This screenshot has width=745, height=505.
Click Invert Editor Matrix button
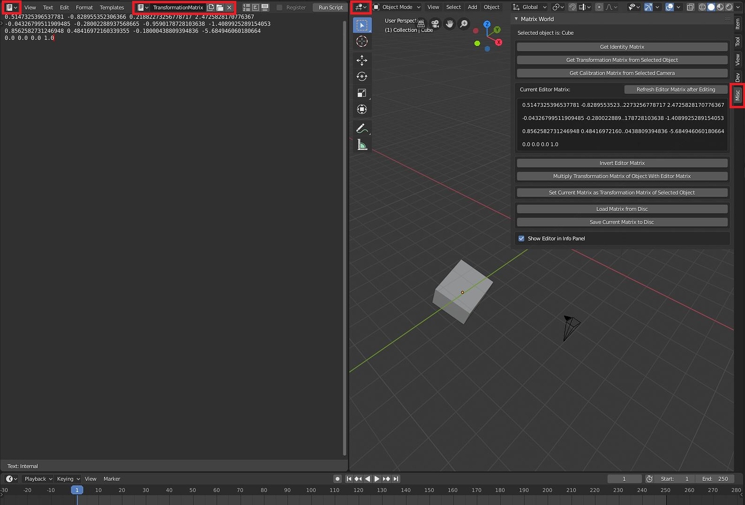pyautogui.click(x=622, y=163)
